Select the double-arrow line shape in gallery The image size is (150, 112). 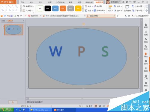pyautogui.click(x=10, y=7)
